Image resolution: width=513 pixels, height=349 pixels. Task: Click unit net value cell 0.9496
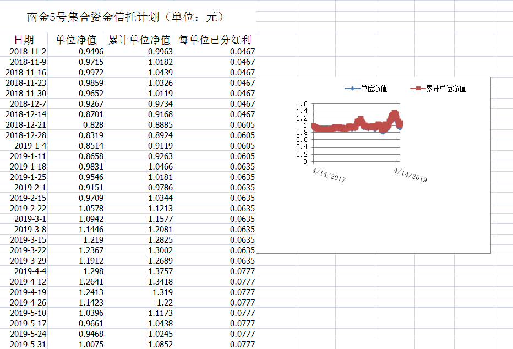point(76,51)
